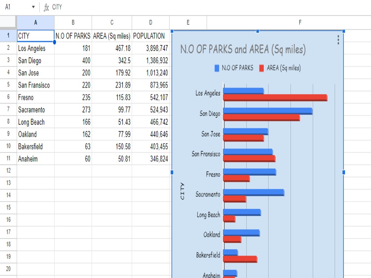Viewport: 371px width, 278px height.
Task: Select the Anaheim cell in column A
Action: [x=36, y=159]
